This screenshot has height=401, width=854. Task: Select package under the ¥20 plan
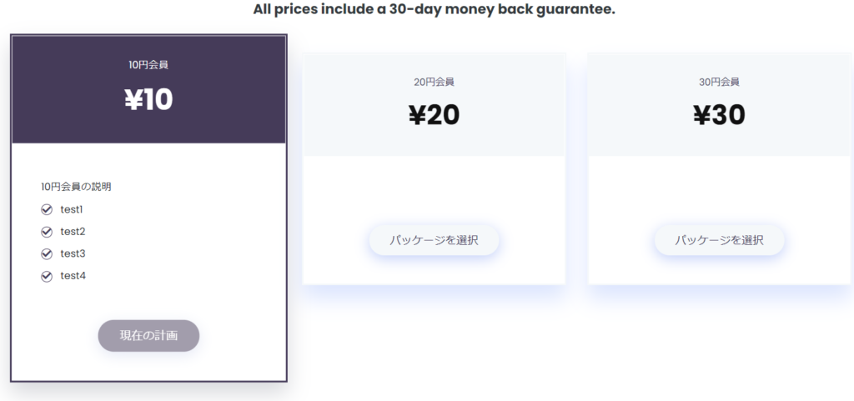pyautogui.click(x=434, y=240)
